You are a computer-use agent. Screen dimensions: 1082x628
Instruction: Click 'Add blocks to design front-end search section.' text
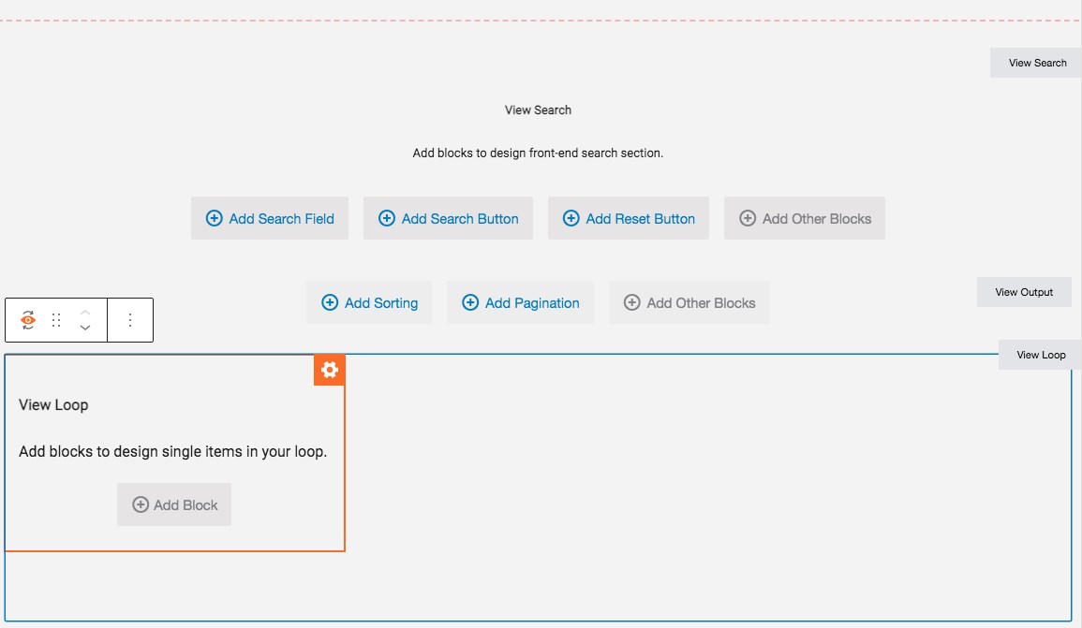pos(538,153)
